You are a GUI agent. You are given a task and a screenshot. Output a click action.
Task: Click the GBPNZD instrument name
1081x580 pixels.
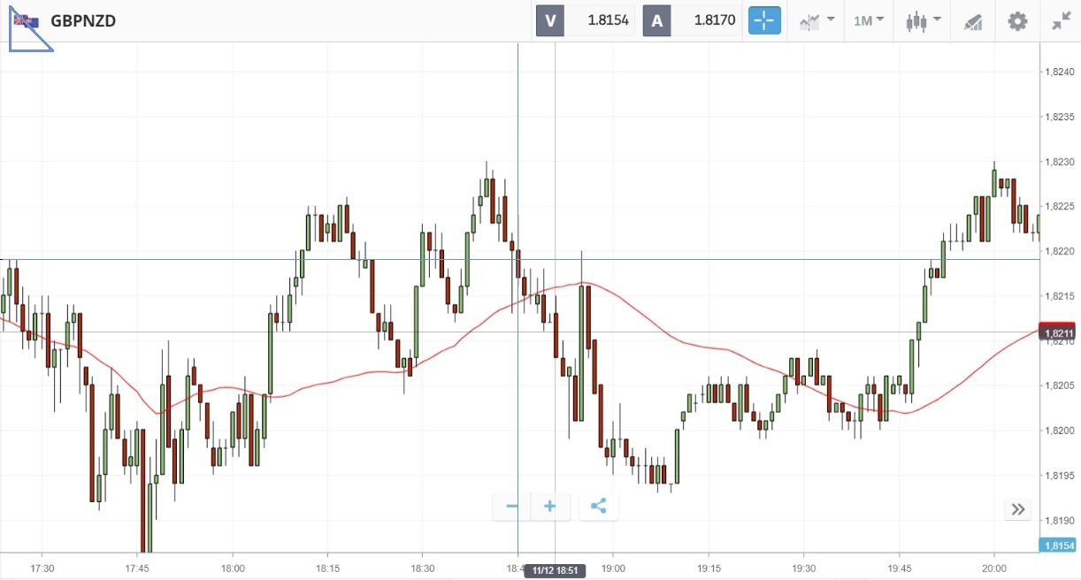[x=83, y=21]
